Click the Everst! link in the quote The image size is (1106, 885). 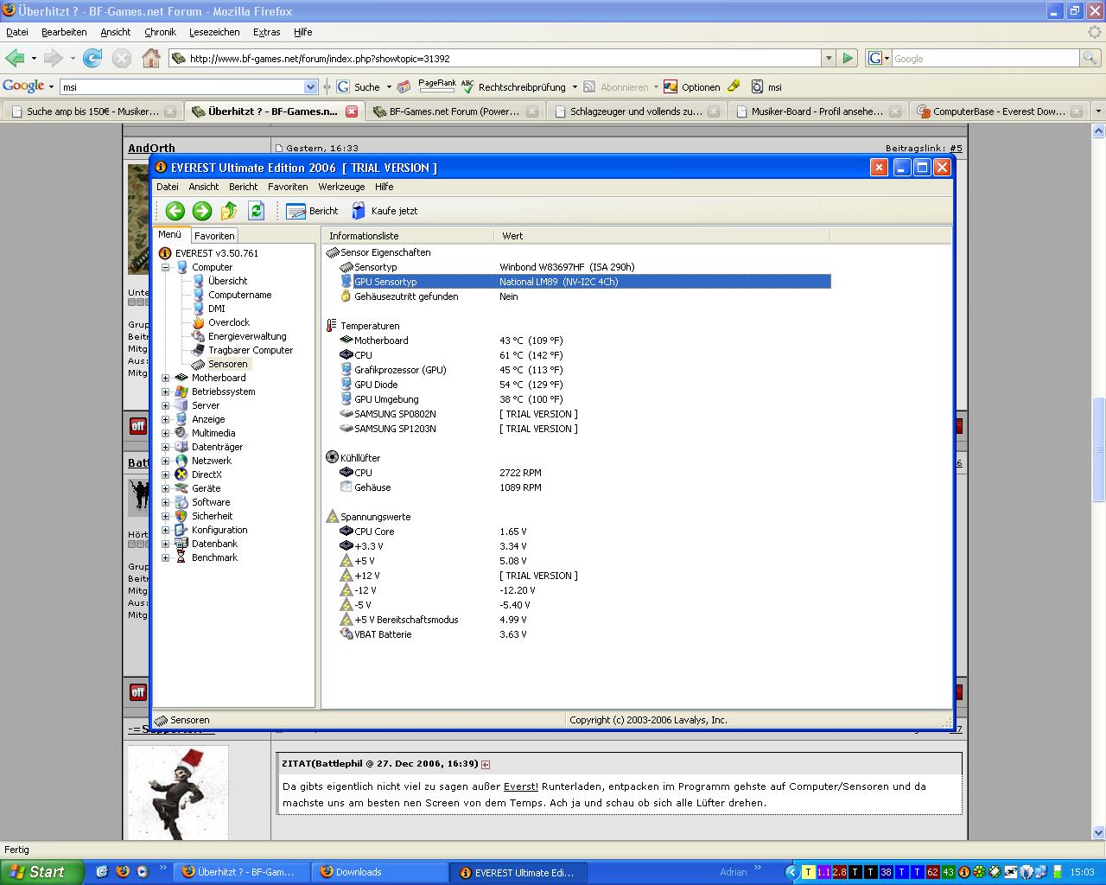click(x=520, y=786)
